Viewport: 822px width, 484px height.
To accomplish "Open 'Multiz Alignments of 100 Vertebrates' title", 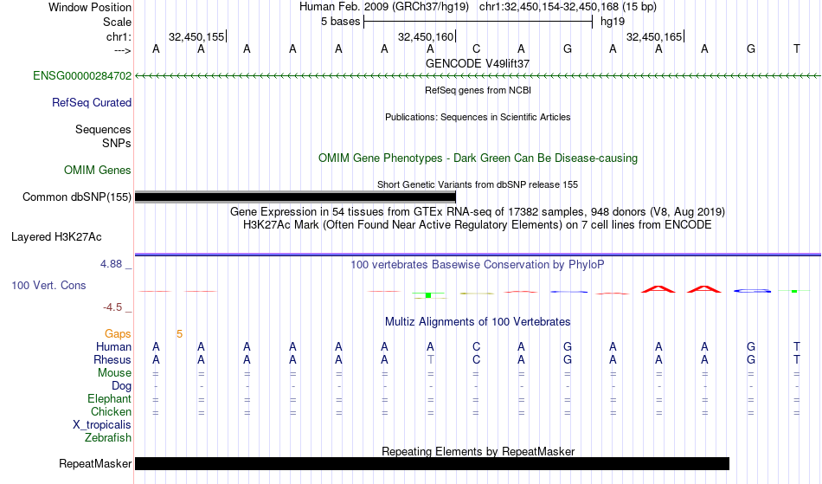I will click(478, 321).
